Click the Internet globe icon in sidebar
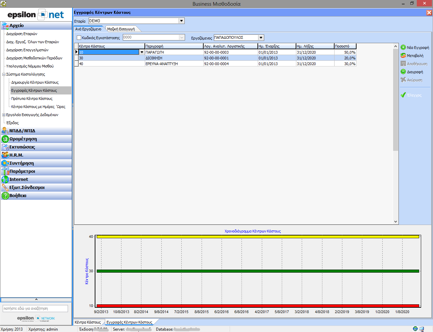 click(x=5, y=179)
